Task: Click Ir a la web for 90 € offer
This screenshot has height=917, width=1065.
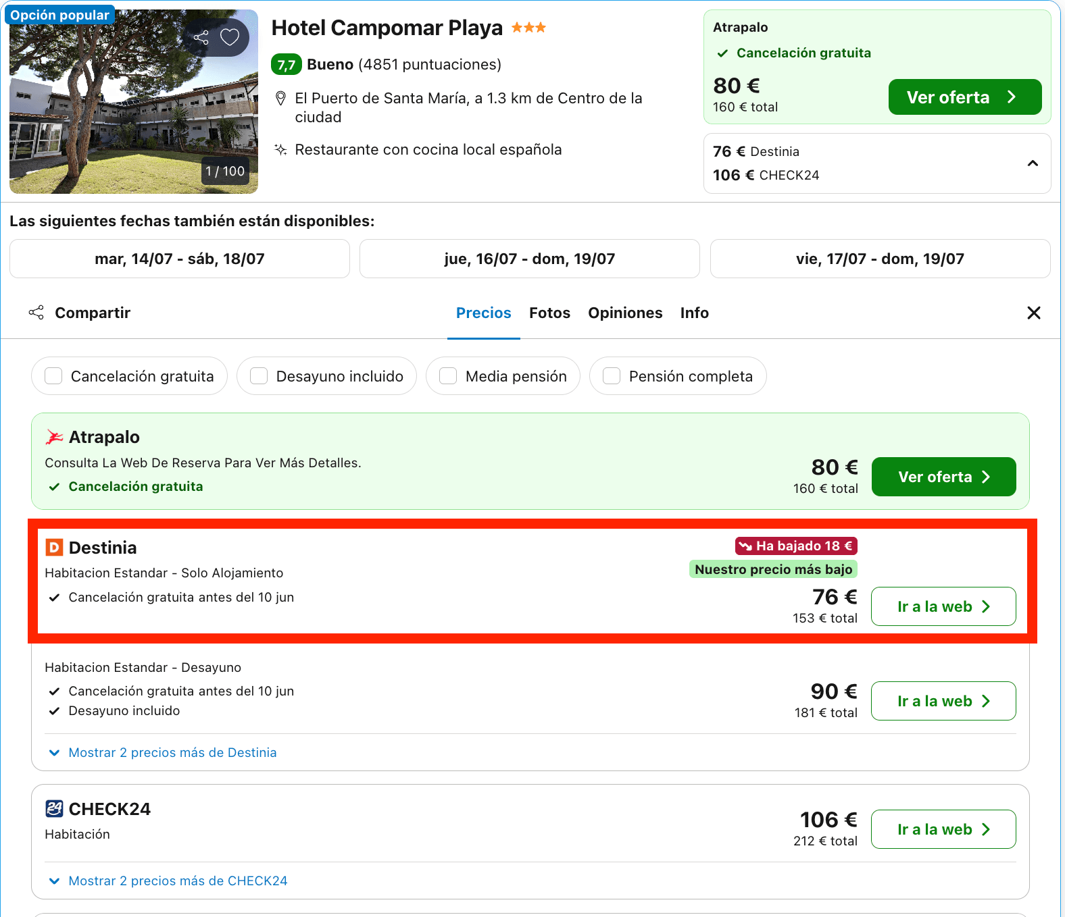Action: [943, 701]
